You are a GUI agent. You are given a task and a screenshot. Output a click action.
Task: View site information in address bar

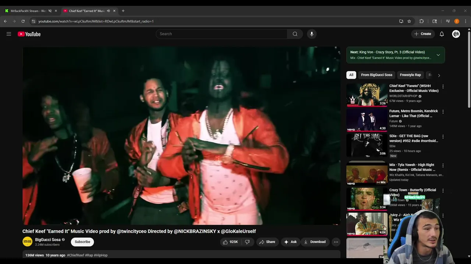click(34, 21)
